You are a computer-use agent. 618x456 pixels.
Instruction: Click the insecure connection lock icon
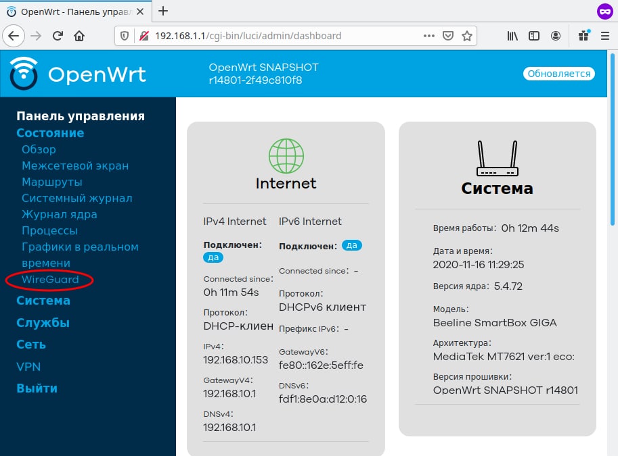[x=144, y=36]
